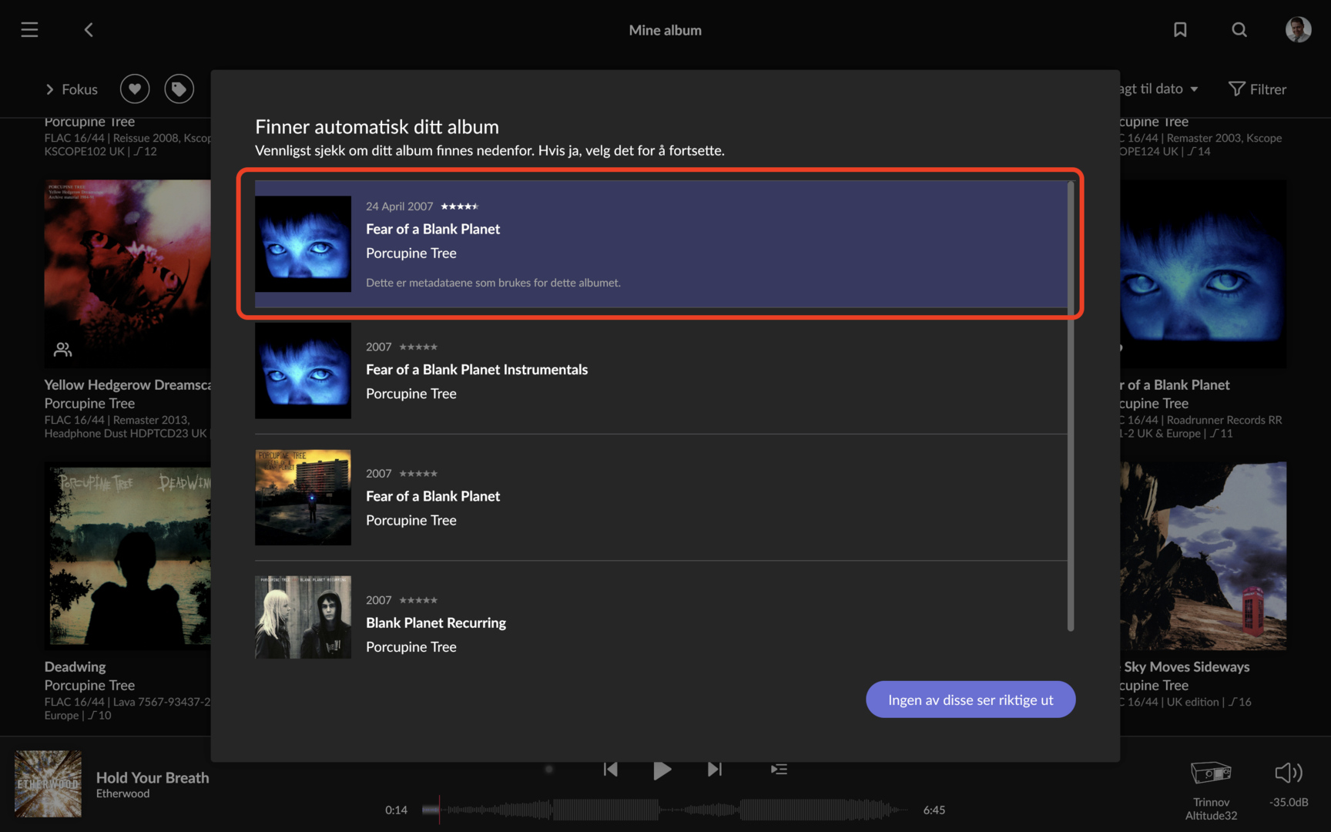Viewport: 1331px width, 832px height.
Task: Open Deadwing album cover
Action: tap(127, 555)
